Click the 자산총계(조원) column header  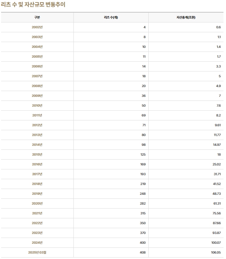186,17
